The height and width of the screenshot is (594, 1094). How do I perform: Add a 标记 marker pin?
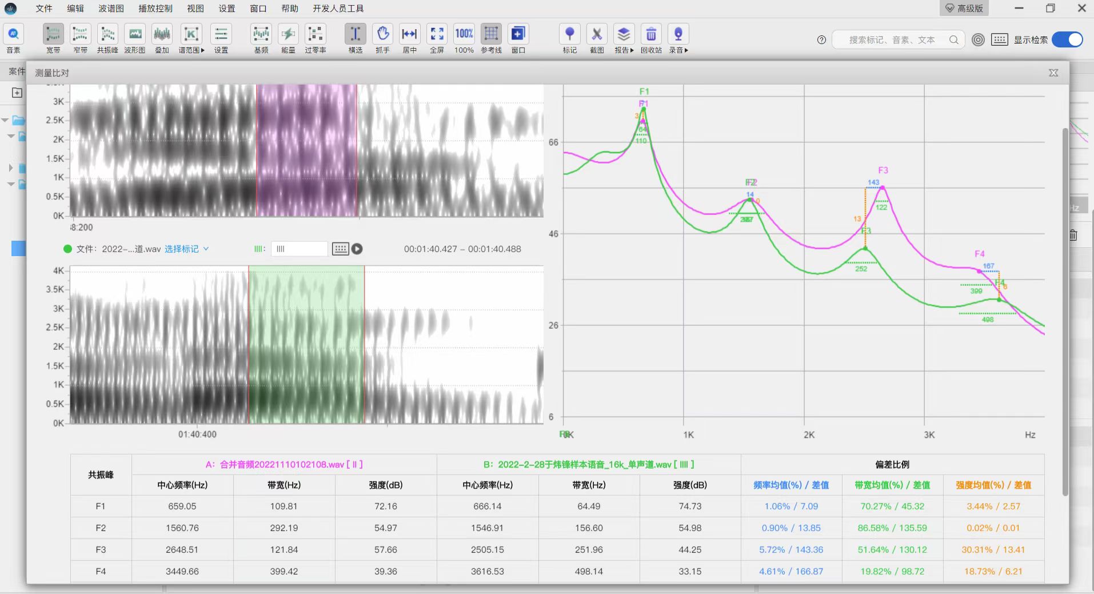[x=569, y=39]
